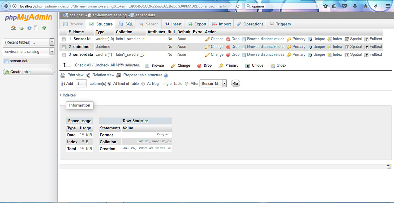Open the Firefox hamburger menu
This screenshot has width=394, height=203.
388,6
